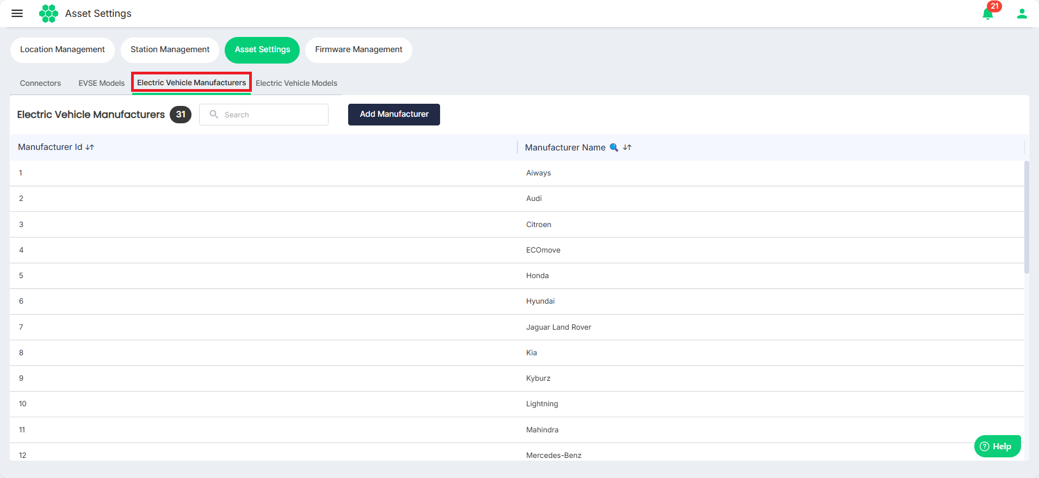Select the Jaguar Land Rover row
1039x478 pixels.
point(517,328)
